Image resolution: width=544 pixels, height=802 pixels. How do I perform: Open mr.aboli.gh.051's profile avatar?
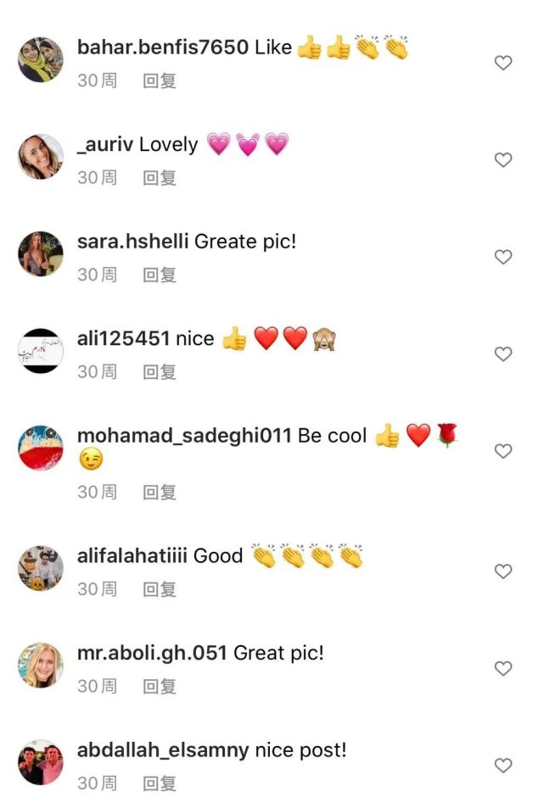click(x=41, y=665)
